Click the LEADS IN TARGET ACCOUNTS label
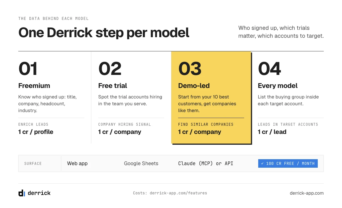This screenshot has height=208, width=342. click(x=288, y=124)
